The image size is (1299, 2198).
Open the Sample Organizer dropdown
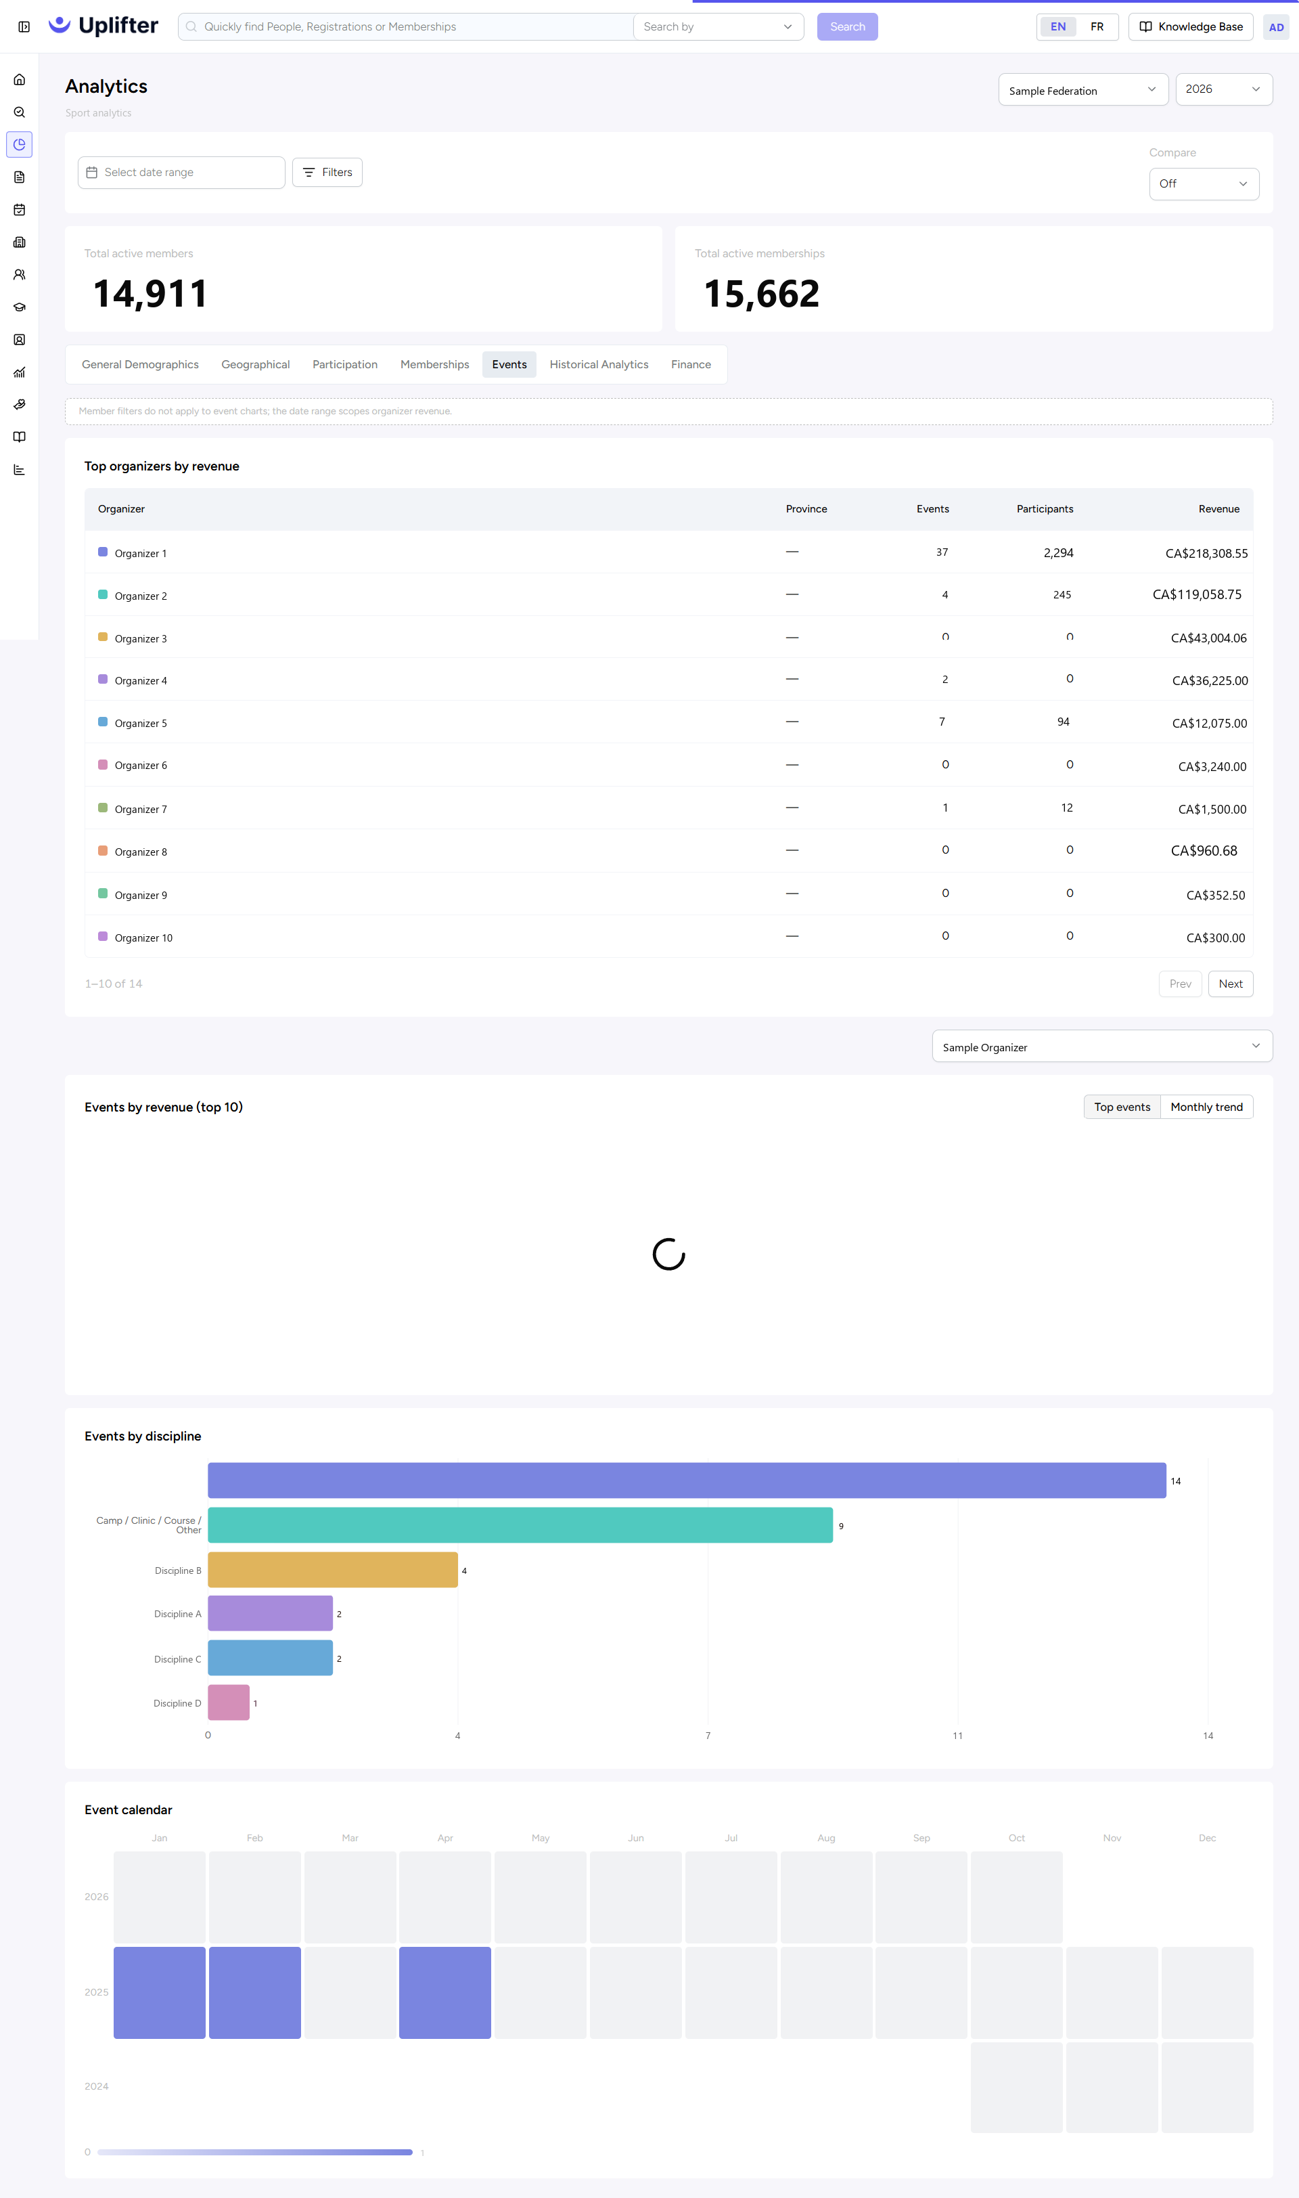(x=1102, y=1047)
